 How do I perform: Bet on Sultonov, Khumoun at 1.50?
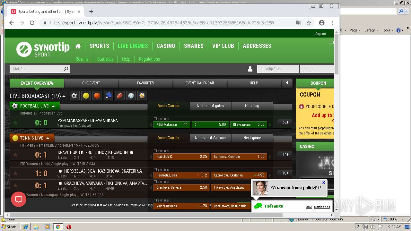coord(239,157)
